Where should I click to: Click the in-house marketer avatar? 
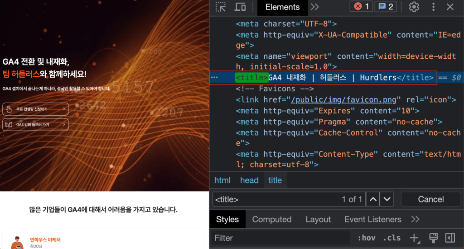pos(17,243)
